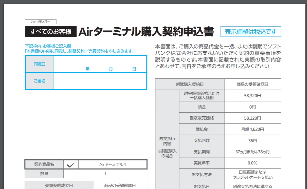Click the Airターミナル4 product name cell

point(113,164)
